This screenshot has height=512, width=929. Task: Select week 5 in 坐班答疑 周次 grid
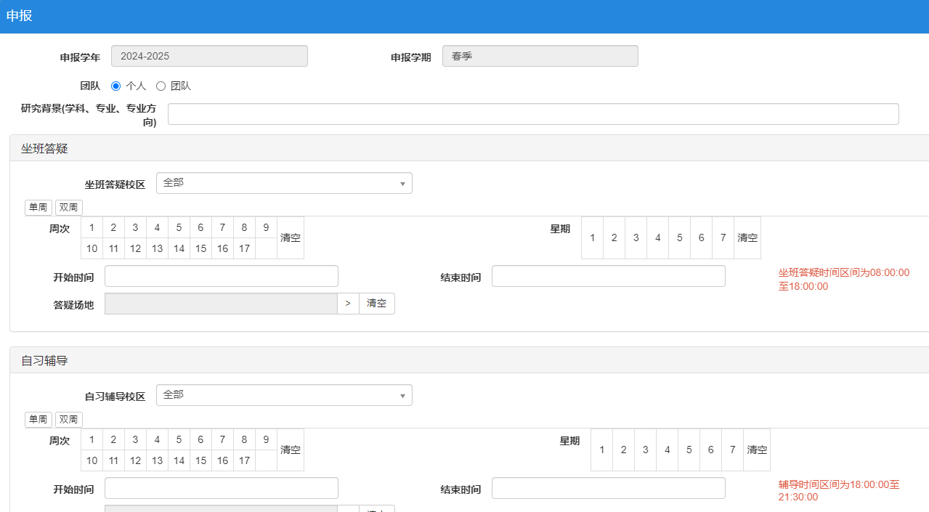click(x=179, y=227)
